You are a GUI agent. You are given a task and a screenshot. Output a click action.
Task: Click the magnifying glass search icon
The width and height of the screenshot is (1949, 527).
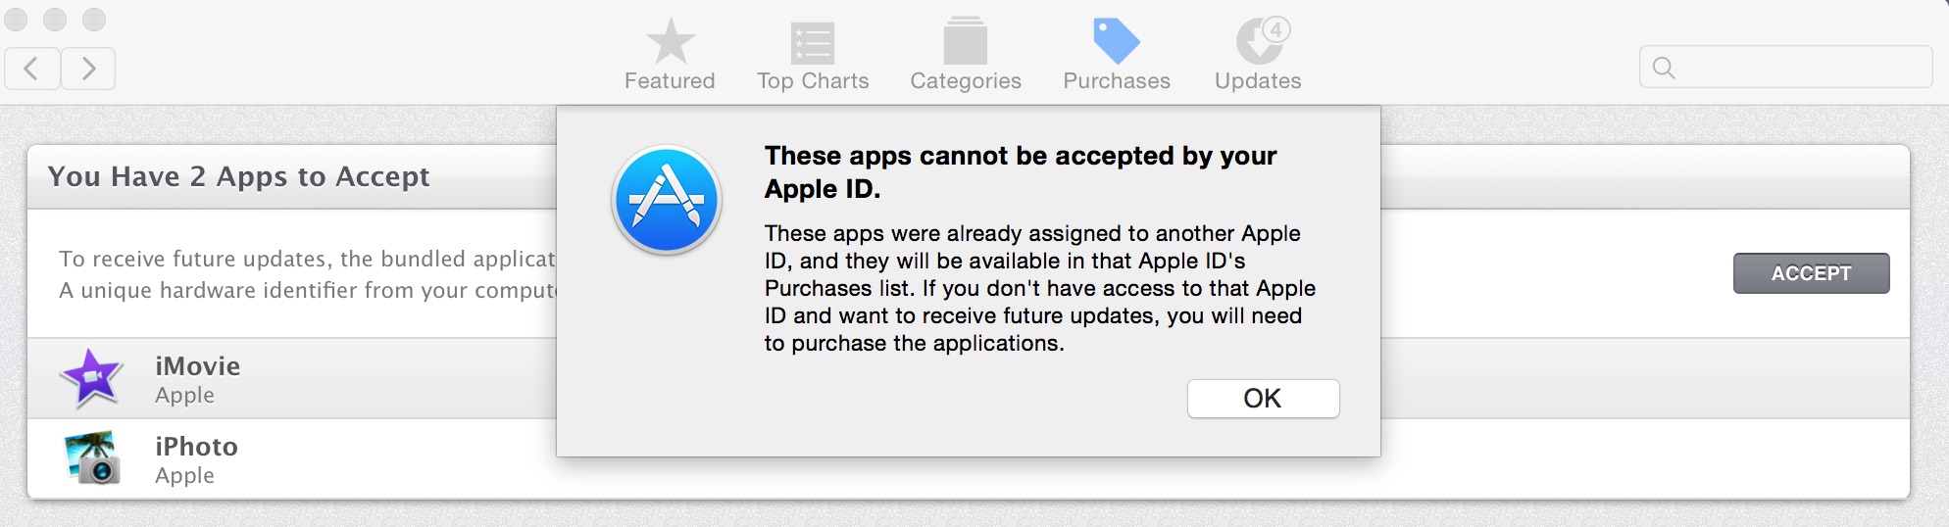pos(1664,68)
